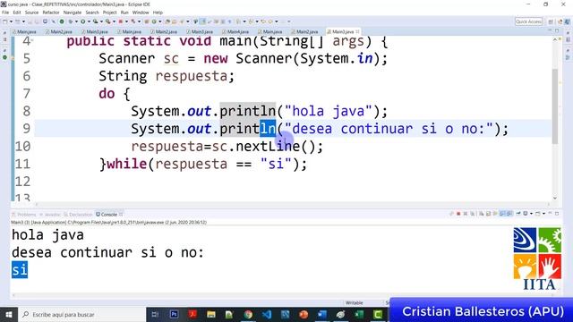573x322 pixels.
Task: Click the Debug bug toolbar icon
Action: tap(71, 21)
